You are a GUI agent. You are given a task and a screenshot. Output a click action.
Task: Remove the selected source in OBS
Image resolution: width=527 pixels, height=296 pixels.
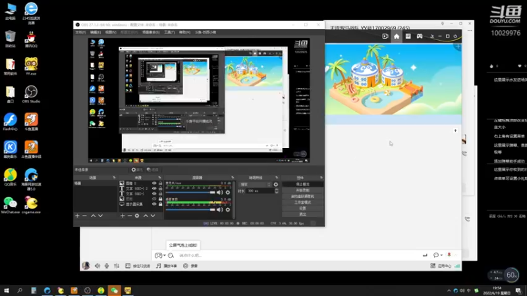[x=130, y=216]
